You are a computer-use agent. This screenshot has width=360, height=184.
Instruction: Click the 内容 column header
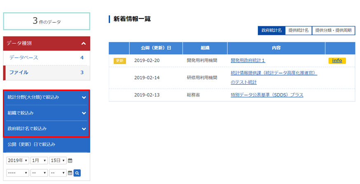(276, 48)
